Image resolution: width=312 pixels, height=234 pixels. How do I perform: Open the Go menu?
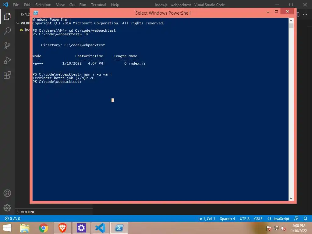pos(72,5)
